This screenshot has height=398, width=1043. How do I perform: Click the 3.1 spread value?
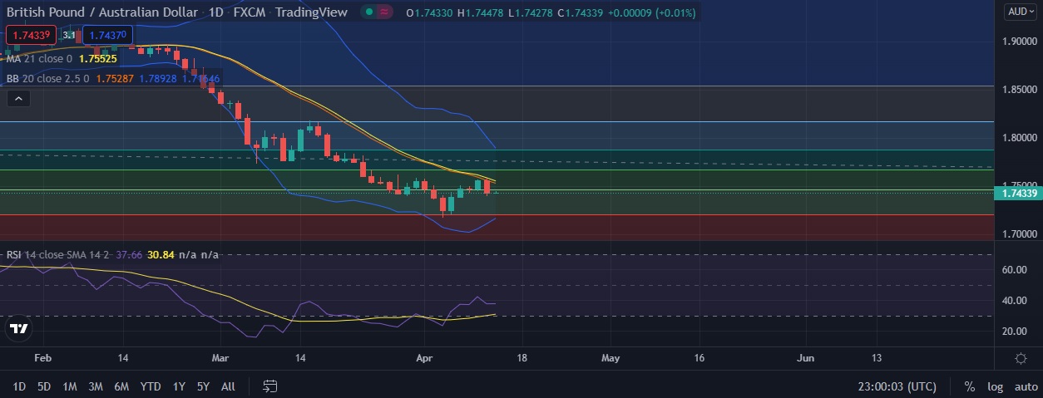click(68, 35)
